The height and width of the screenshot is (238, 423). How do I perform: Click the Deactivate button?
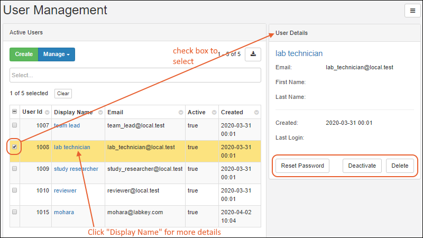click(x=362, y=166)
